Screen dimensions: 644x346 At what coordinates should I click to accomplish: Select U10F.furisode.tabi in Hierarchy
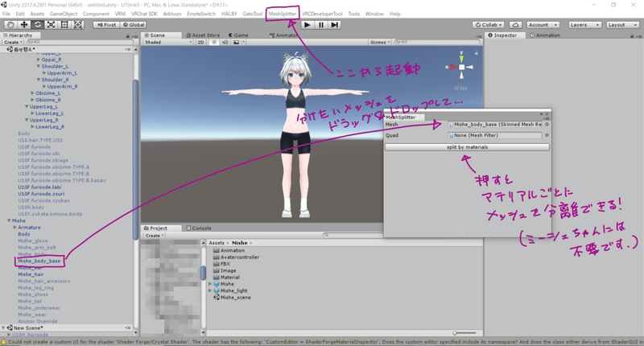39,187
